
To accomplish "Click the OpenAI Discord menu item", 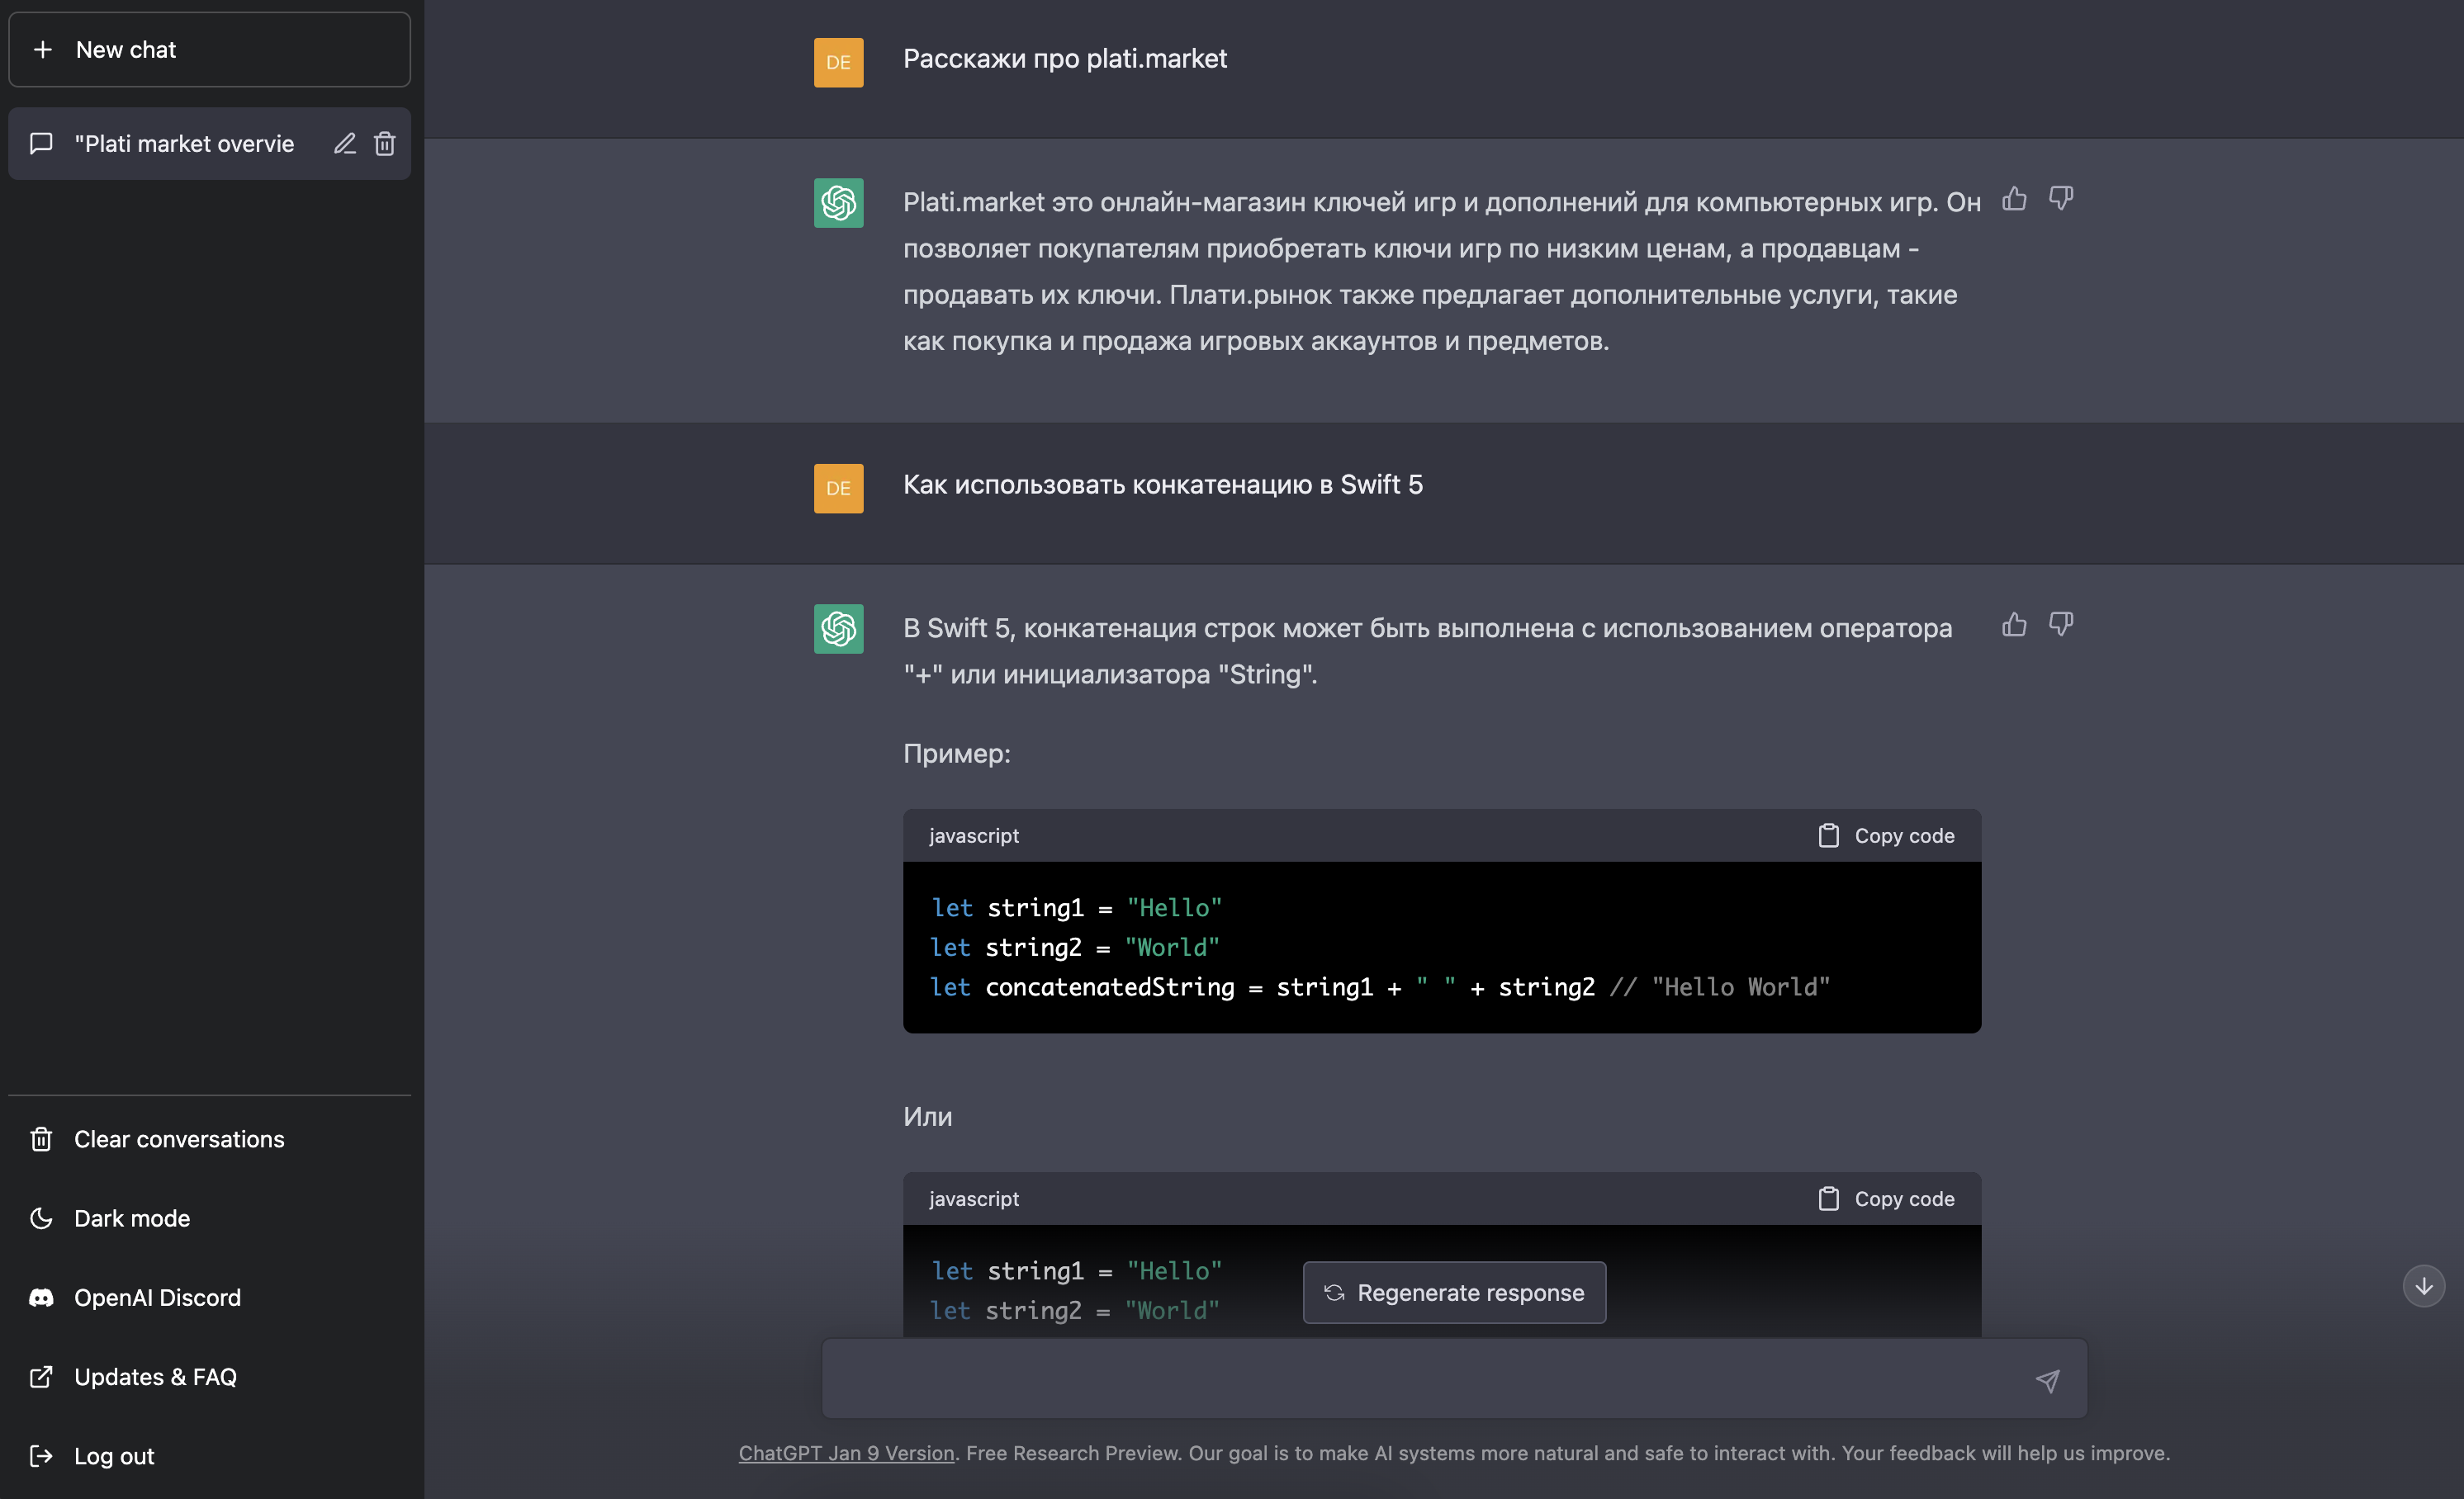I will pyautogui.click(x=155, y=1297).
